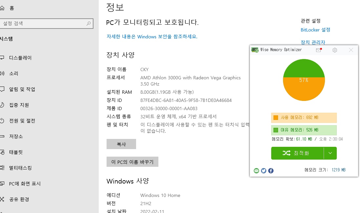Select the 8.00GB installed RAM value
This screenshot has height=213, width=364.
[167, 92]
